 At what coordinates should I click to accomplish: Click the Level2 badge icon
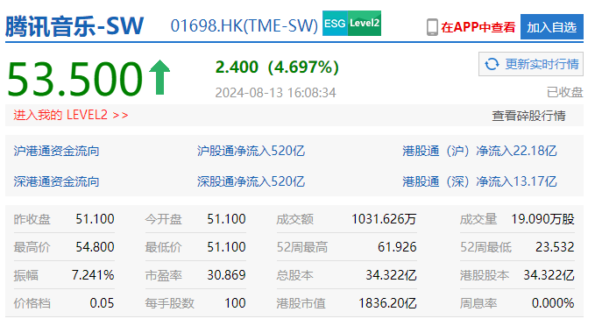coord(365,24)
